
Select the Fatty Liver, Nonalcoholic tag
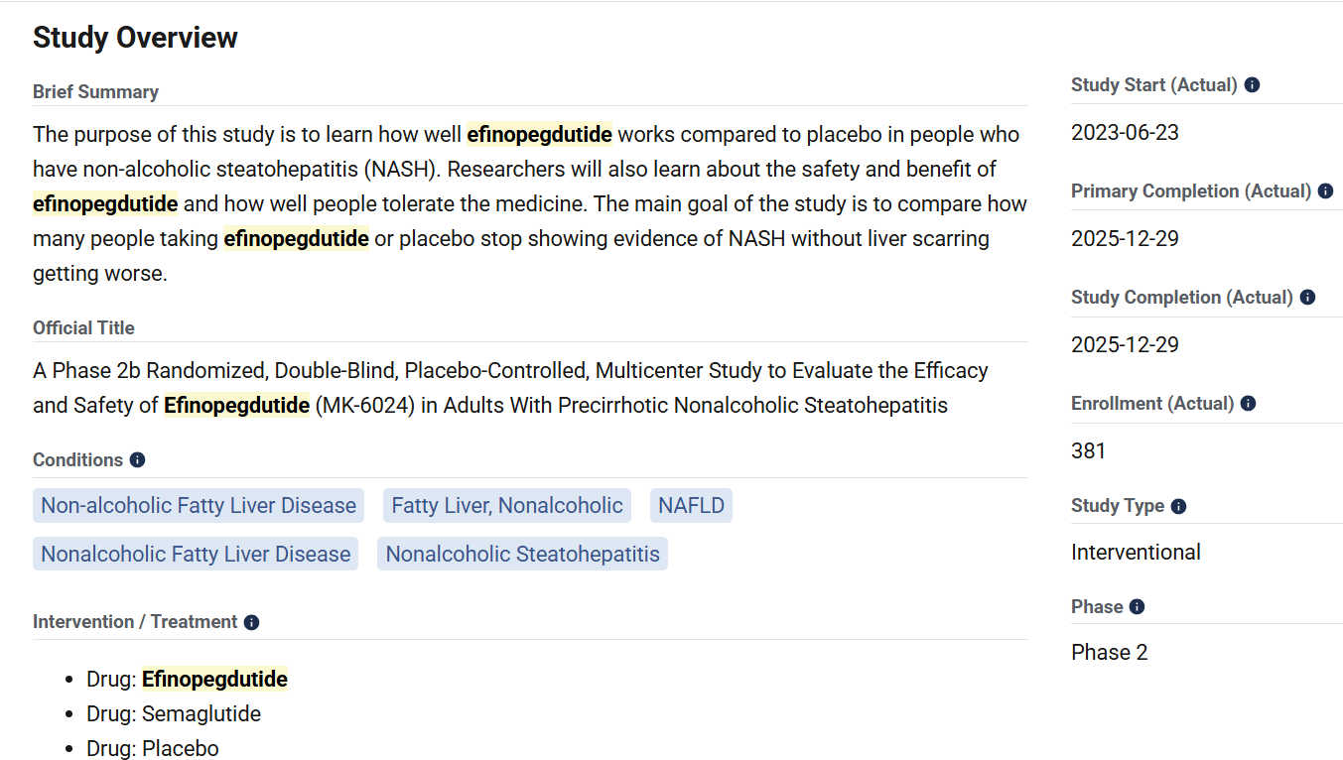(x=507, y=506)
